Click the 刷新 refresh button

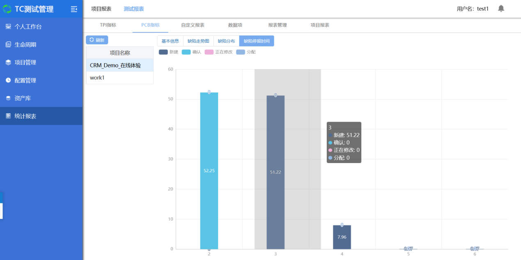coord(97,40)
